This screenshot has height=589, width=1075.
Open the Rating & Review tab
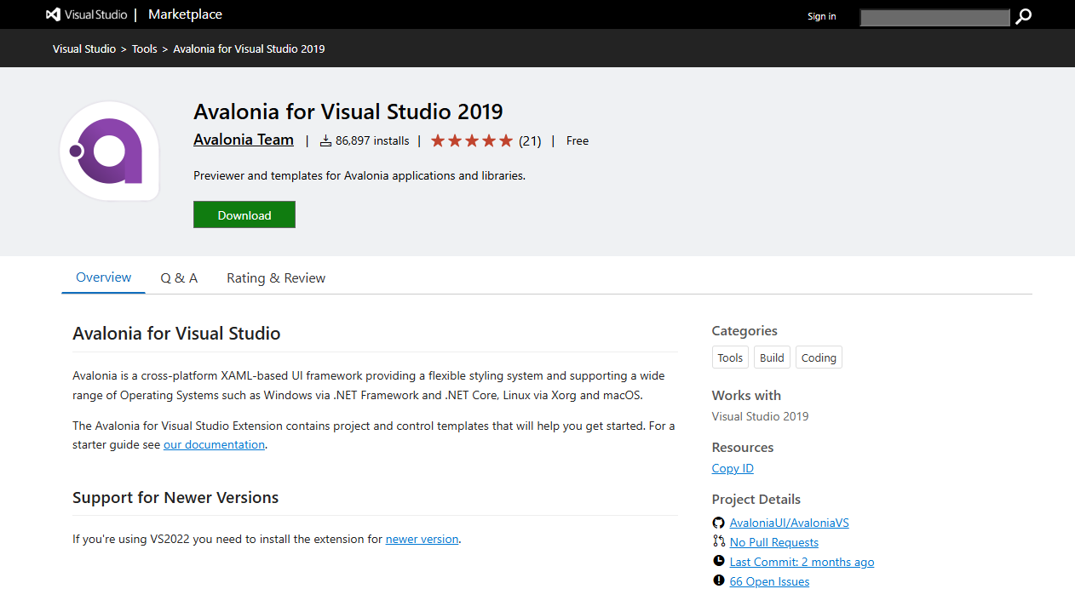pos(276,278)
